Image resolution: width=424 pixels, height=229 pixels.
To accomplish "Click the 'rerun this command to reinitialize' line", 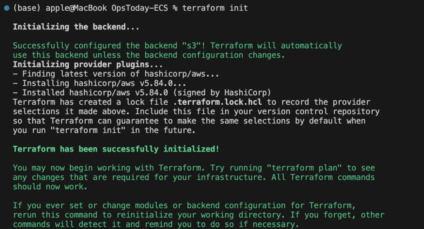I will (198, 215).
